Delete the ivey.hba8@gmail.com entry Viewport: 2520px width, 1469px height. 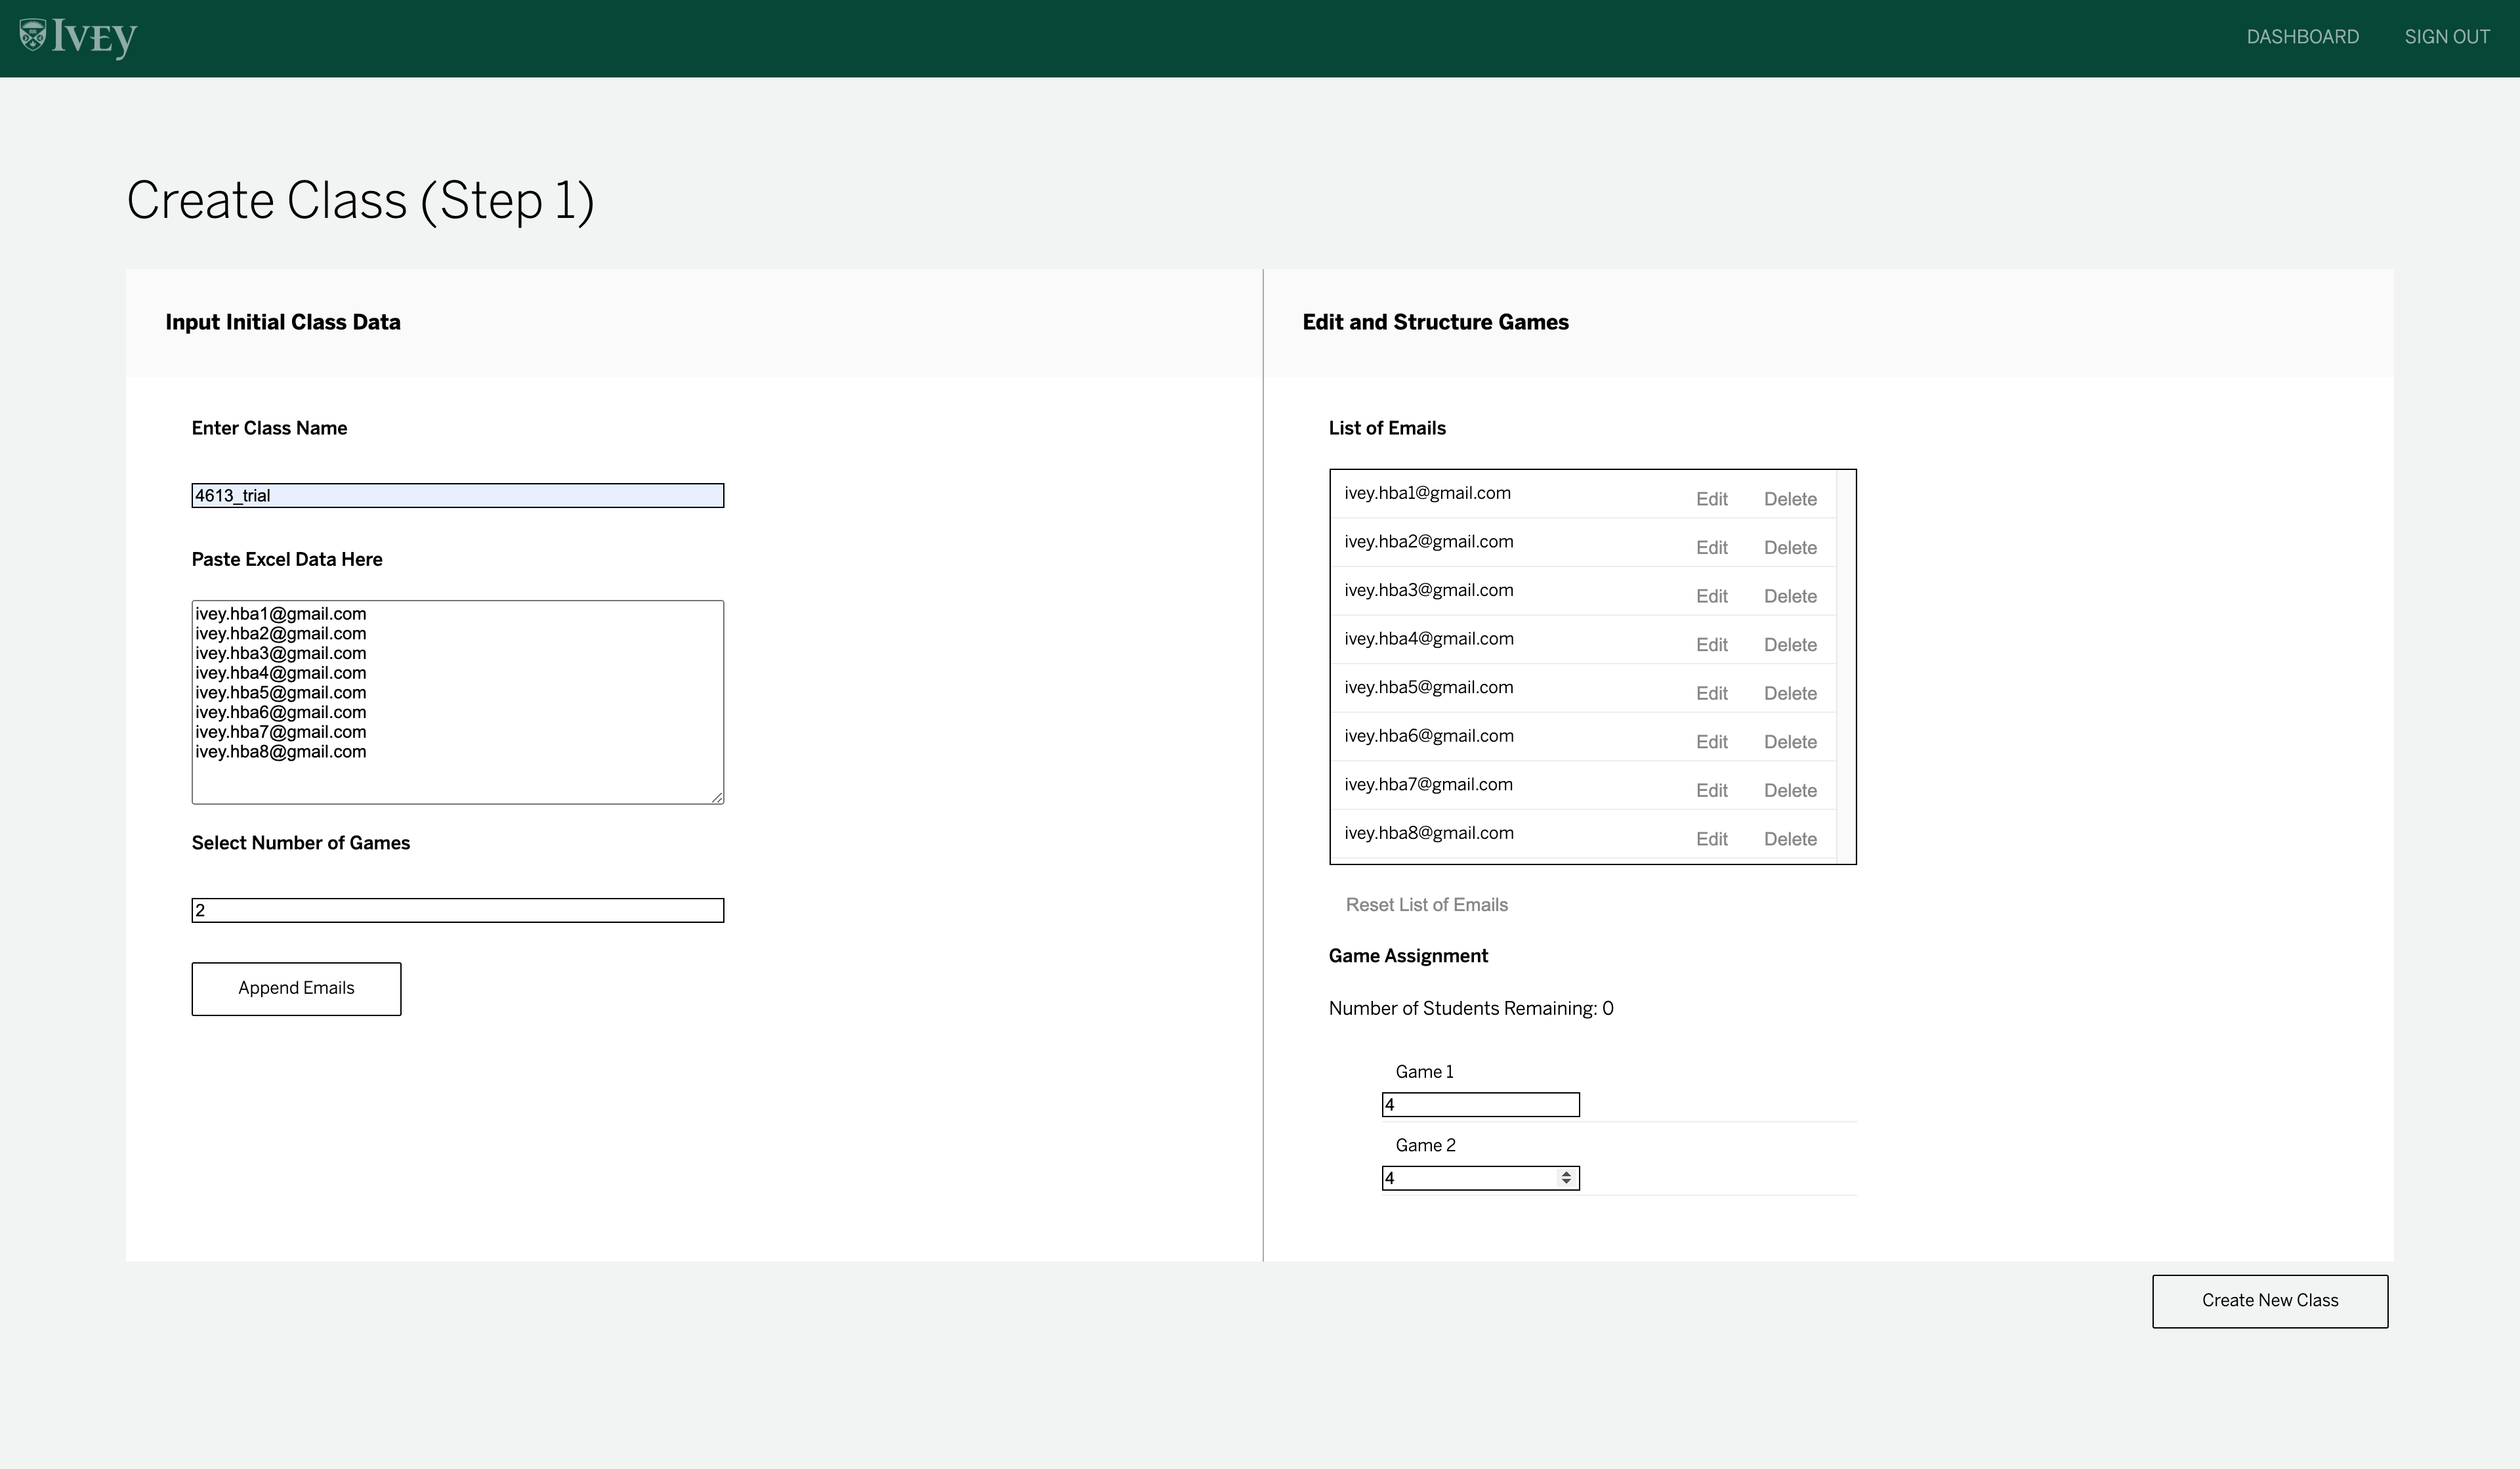click(x=1789, y=839)
